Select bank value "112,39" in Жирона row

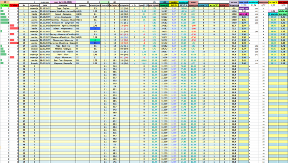tap(164, 63)
